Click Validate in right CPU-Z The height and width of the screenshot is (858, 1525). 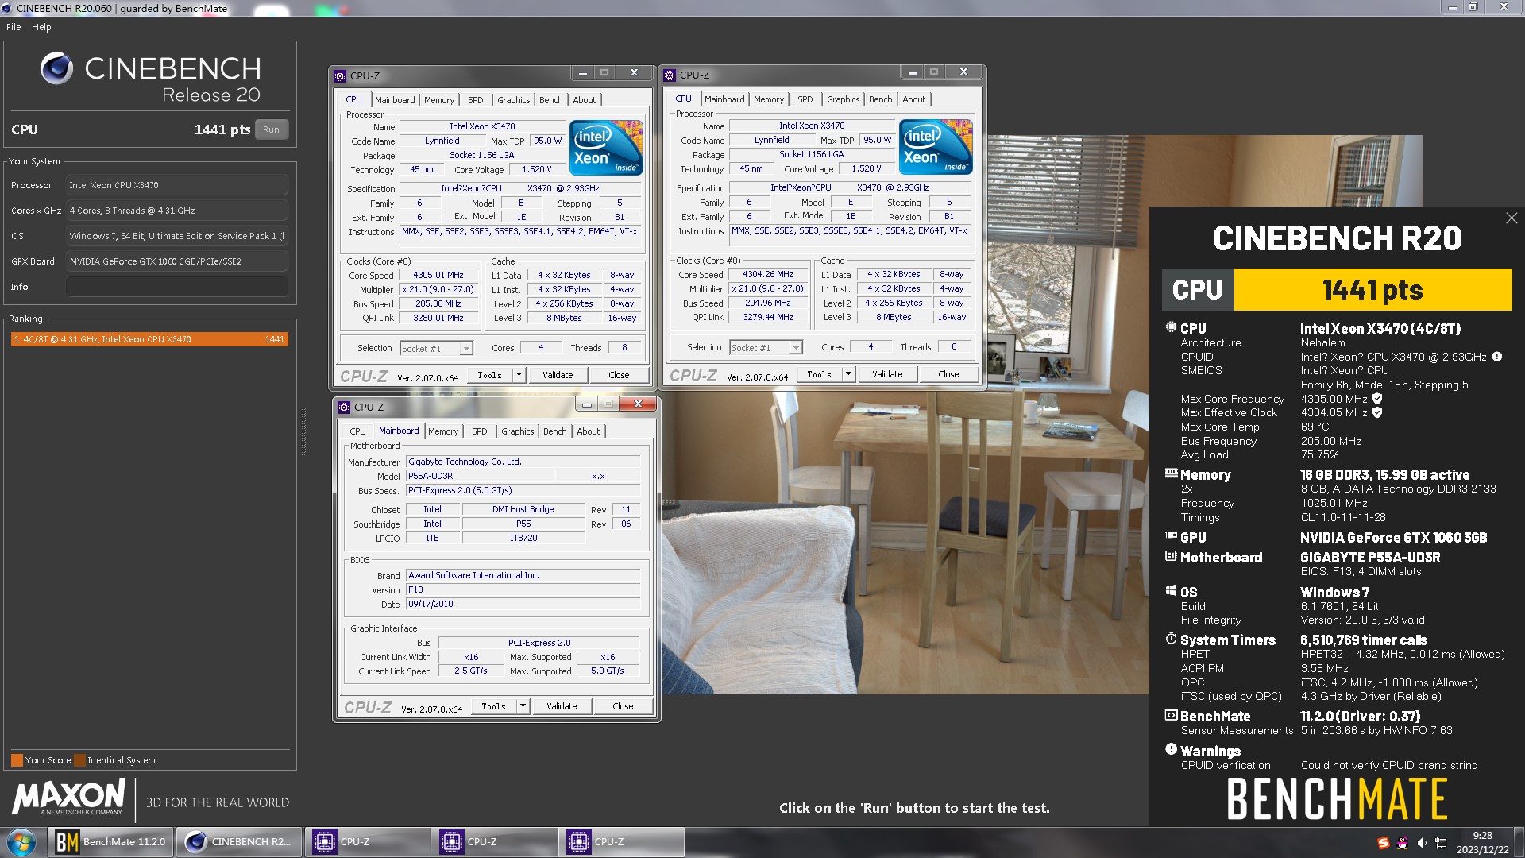click(x=887, y=374)
